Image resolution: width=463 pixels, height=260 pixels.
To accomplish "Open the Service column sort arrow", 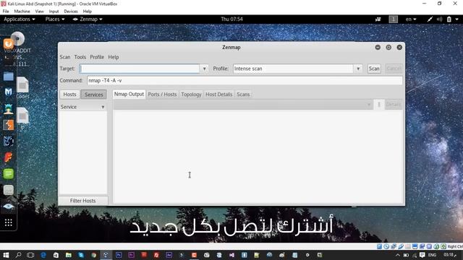I will (x=103, y=107).
